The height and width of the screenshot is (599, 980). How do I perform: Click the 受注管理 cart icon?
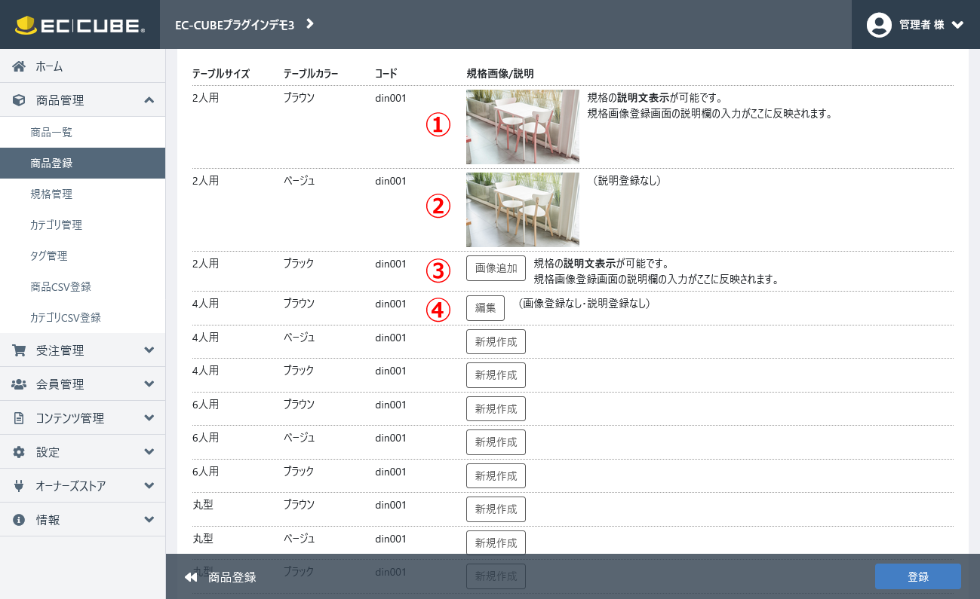click(x=18, y=350)
